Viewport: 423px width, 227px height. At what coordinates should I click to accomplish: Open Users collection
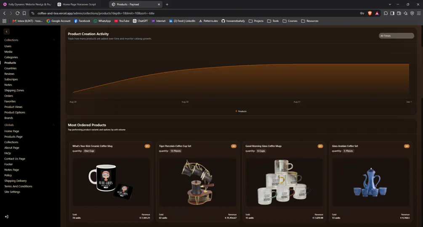coord(8,46)
